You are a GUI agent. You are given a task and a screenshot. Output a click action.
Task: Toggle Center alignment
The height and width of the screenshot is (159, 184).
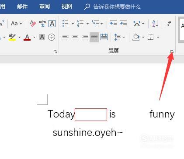click(x=75, y=37)
